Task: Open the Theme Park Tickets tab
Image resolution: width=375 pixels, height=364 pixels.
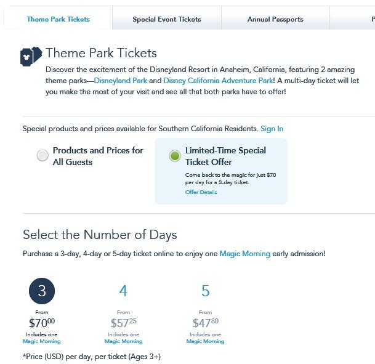Action: (58, 19)
